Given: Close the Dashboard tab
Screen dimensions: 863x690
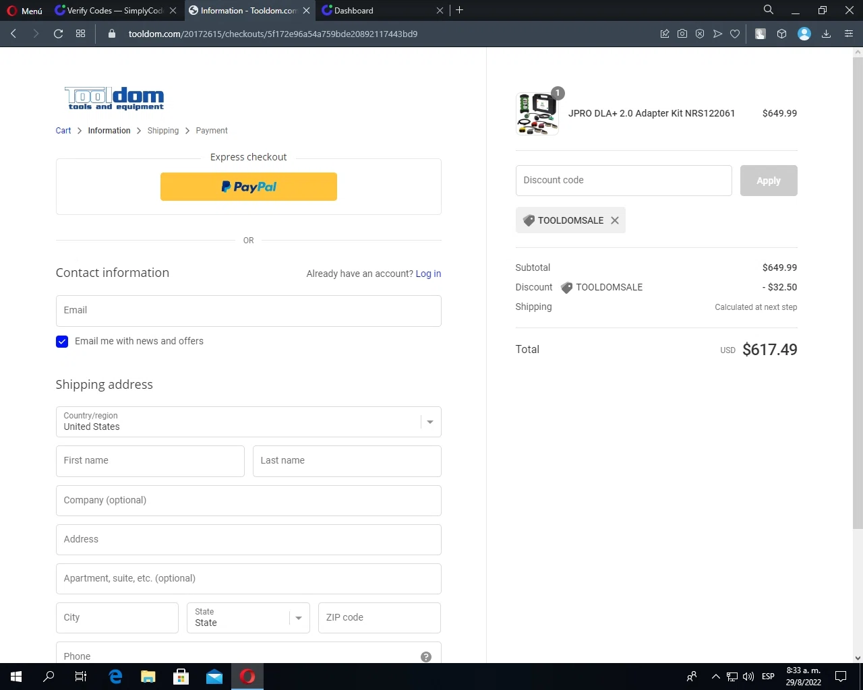Looking at the screenshot, I should coord(440,10).
